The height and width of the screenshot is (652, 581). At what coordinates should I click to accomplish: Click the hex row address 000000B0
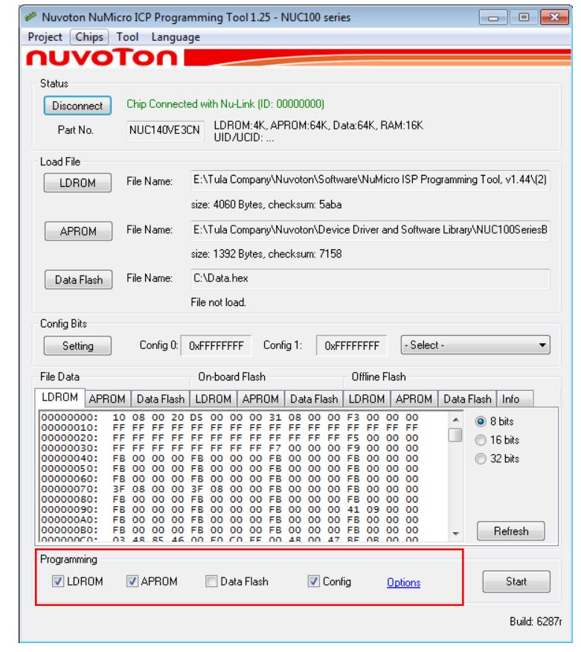69,530
